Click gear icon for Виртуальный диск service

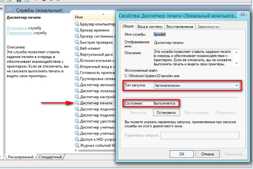77,54
